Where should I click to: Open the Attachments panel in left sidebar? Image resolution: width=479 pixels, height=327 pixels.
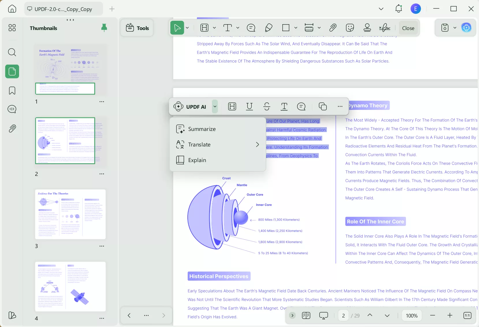(x=12, y=128)
